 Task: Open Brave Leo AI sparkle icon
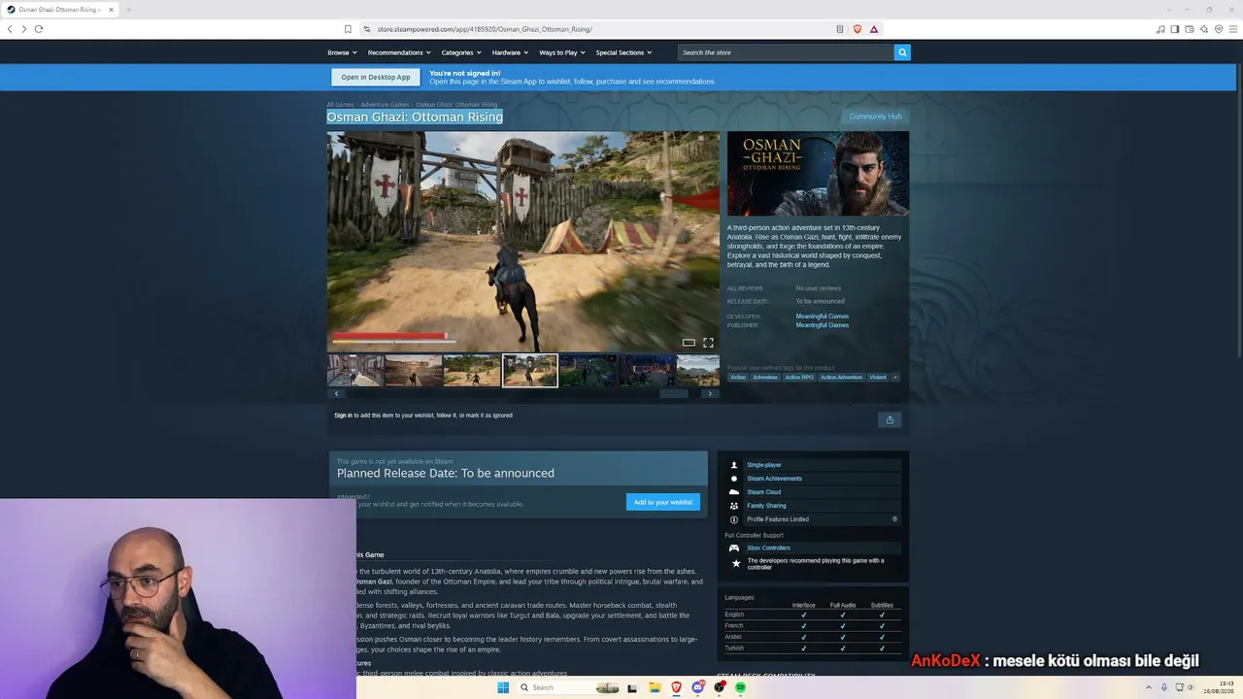(1204, 29)
